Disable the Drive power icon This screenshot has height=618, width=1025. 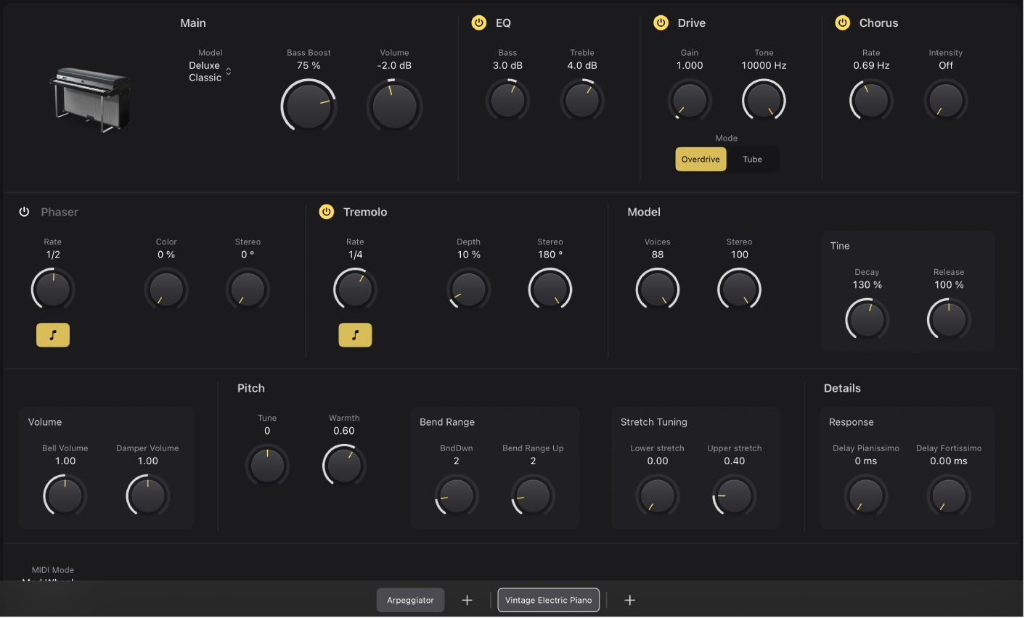click(661, 23)
